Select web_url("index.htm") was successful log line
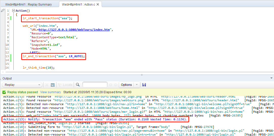Image resolution: width=274 pixels, height=136 pixels. coord(123,115)
